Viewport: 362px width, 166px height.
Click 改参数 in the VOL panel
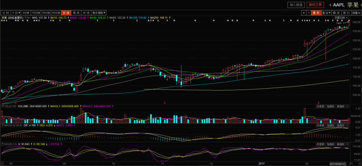pyautogui.click(x=320, y=106)
